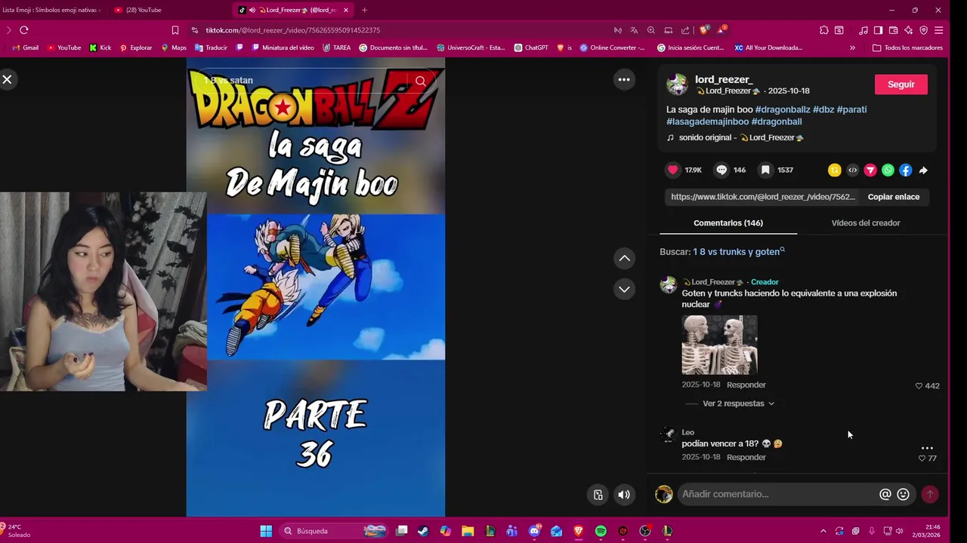Expand Ver 2 respuestas replies
967x543 pixels.
coord(738,403)
